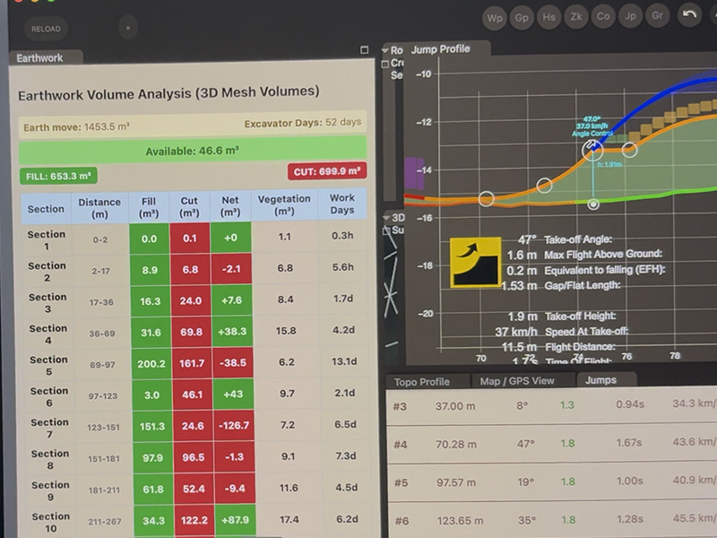717x538 pixels.
Task: Click the Gp round toolbar button
Action: click(x=522, y=17)
